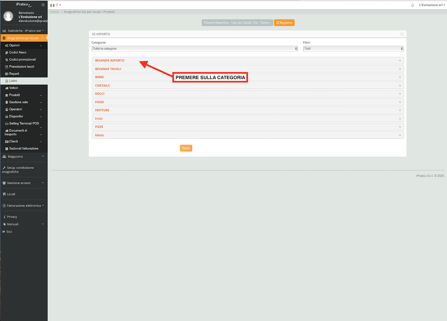This screenshot has height=321, width=447.
Task: Open the Listini sidebar item
Action: 13,81
